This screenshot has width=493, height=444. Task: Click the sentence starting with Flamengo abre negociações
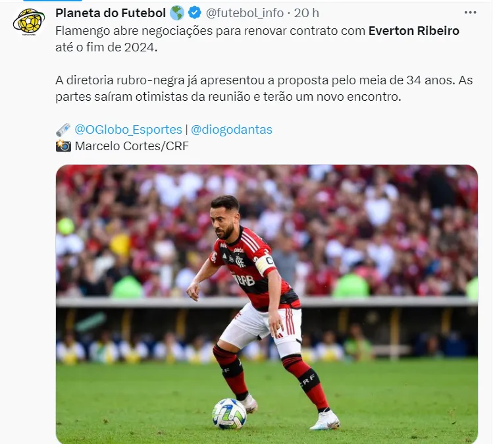click(x=257, y=39)
